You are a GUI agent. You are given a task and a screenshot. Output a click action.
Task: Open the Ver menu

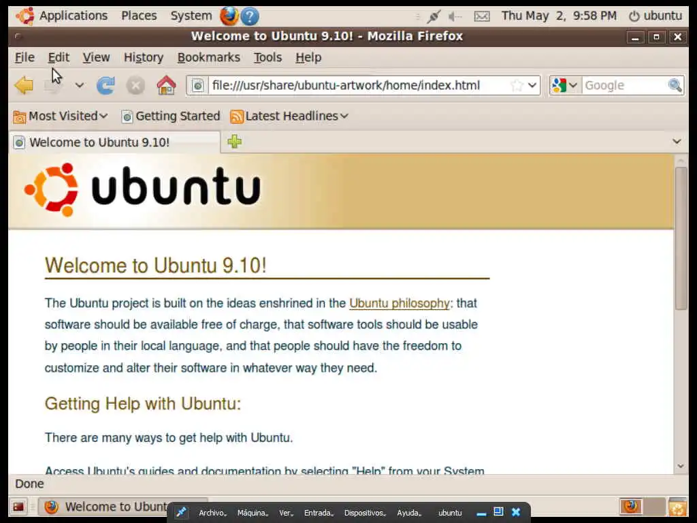point(287,513)
